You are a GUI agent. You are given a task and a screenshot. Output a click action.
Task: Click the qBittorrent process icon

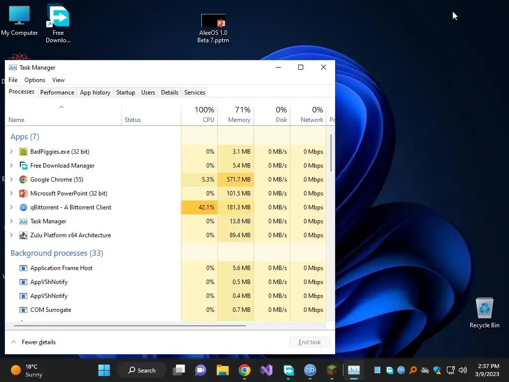click(x=23, y=207)
